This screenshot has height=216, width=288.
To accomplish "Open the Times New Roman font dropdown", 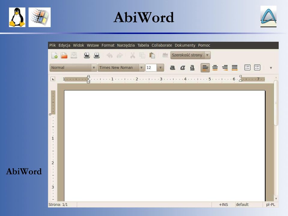I will [121, 68].
